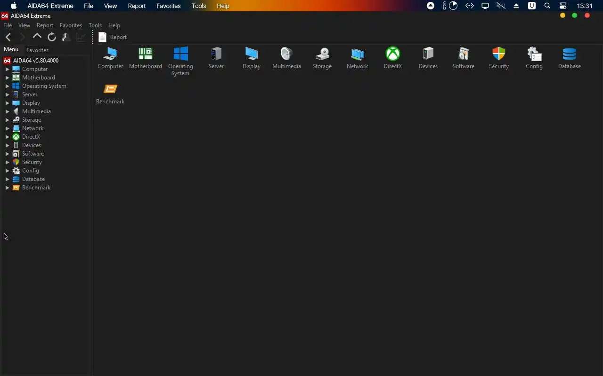Open the Config icon in main pane
This screenshot has height=376, width=603.
point(534,54)
